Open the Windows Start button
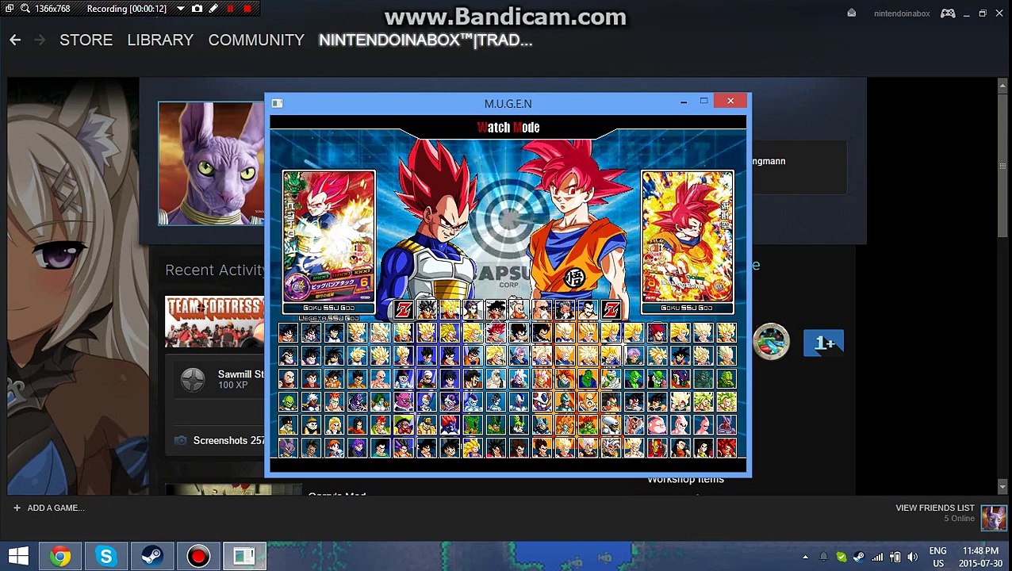This screenshot has width=1012, height=571. coord(17,557)
